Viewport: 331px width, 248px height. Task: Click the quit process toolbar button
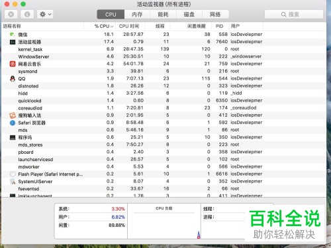tap(11, 15)
